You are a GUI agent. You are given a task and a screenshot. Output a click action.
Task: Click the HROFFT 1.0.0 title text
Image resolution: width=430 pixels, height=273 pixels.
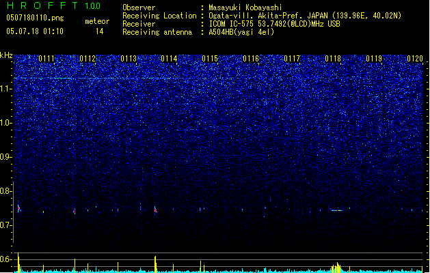coord(53,5)
